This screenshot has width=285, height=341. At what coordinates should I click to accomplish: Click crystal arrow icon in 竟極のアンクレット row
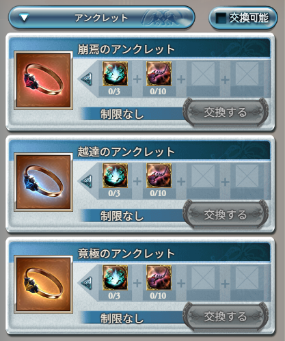(87, 284)
